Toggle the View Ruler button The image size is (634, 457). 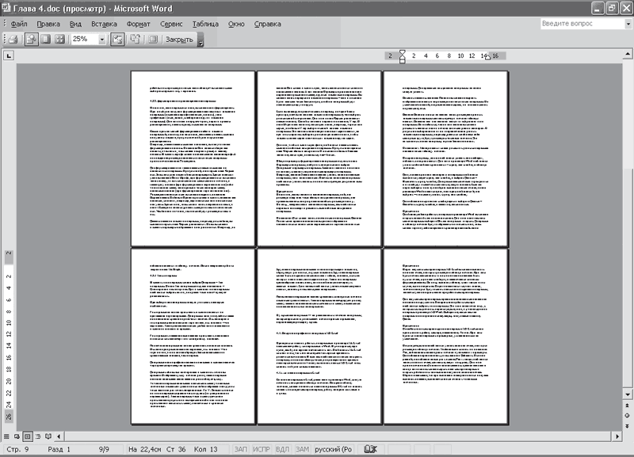coord(117,39)
